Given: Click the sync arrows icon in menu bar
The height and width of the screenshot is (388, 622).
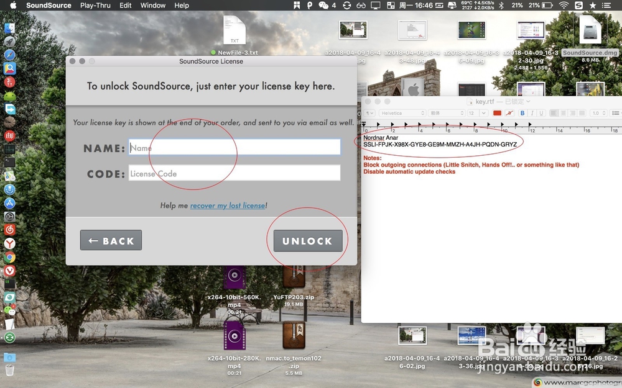Looking at the screenshot, I should coord(346,5).
